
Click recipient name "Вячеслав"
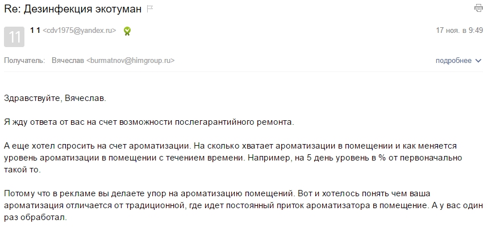pyautogui.click(x=68, y=60)
